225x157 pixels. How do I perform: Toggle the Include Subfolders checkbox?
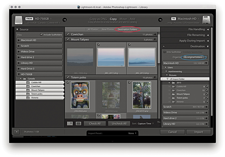(x=41, y=35)
